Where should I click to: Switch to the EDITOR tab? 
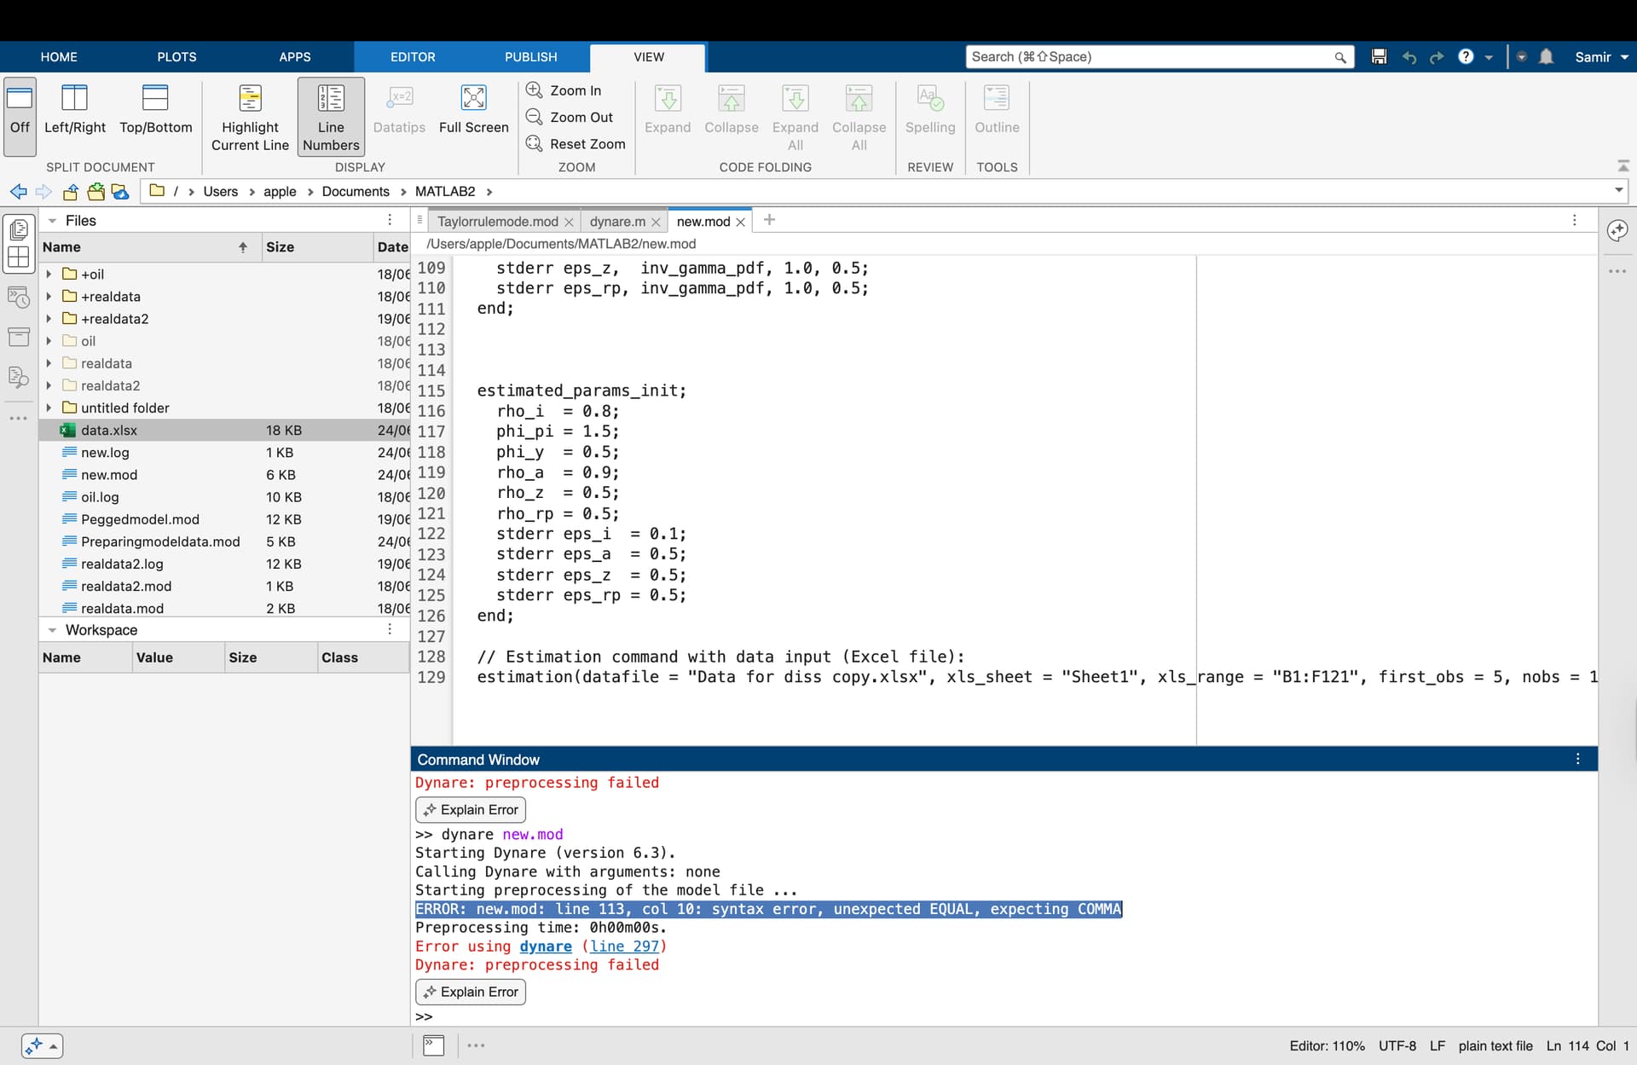(413, 57)
